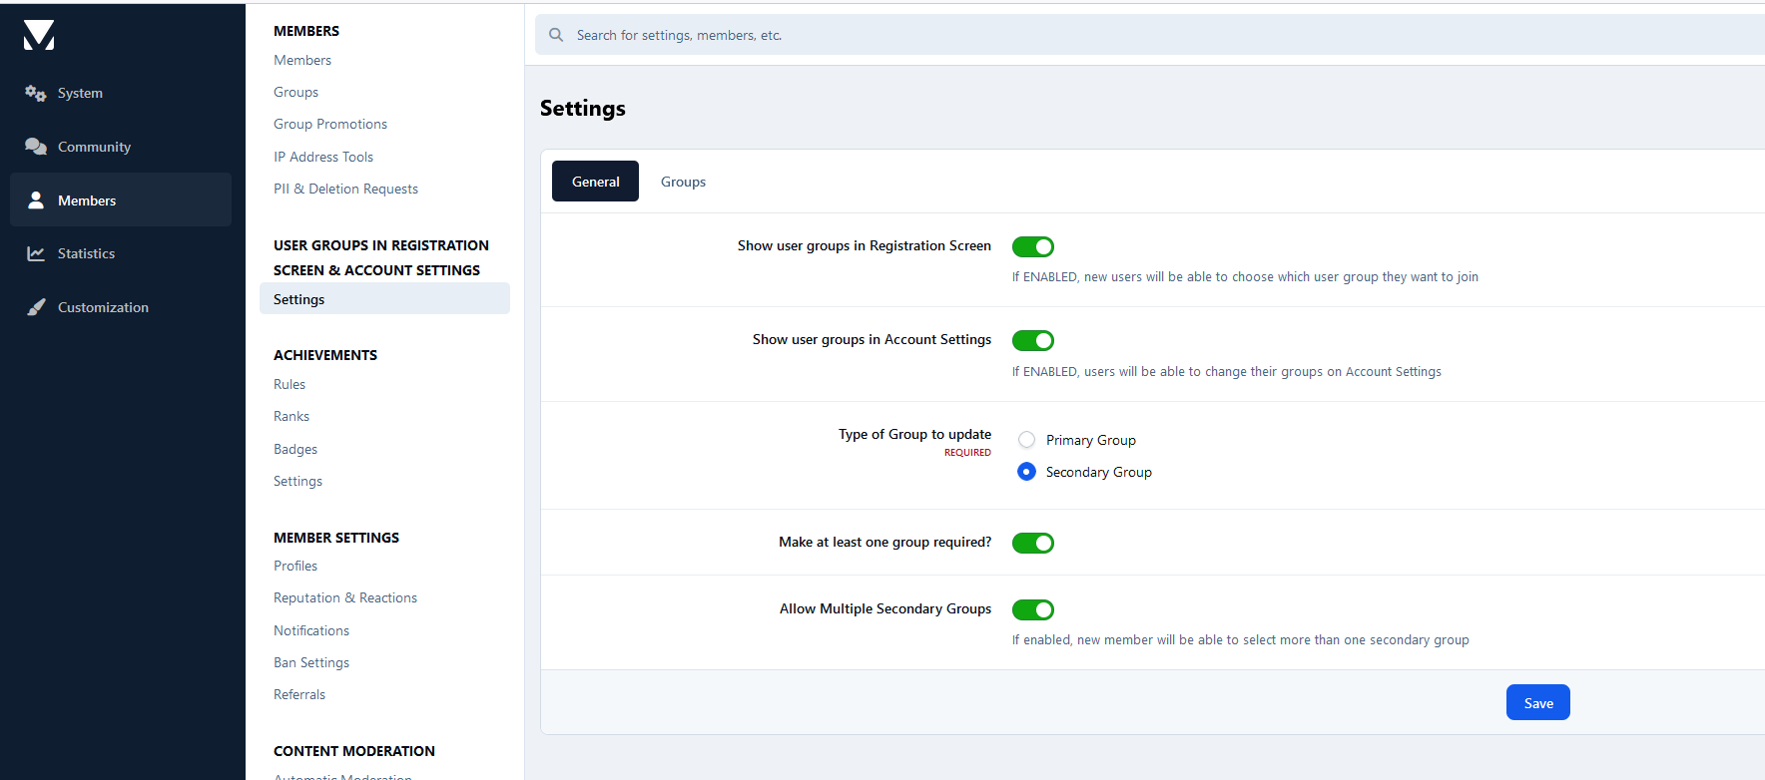Disable Show user groups in Registration Screen

point(1032,246)
